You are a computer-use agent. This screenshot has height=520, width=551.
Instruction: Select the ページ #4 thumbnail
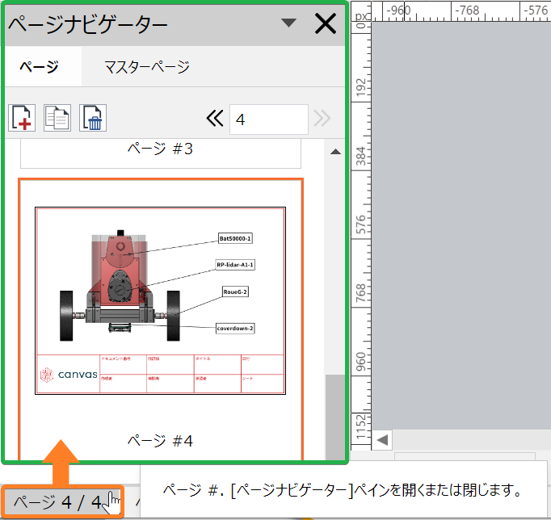[x=161, y=319]
